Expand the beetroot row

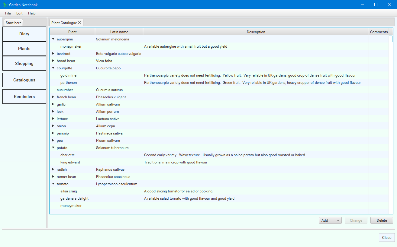53,54
